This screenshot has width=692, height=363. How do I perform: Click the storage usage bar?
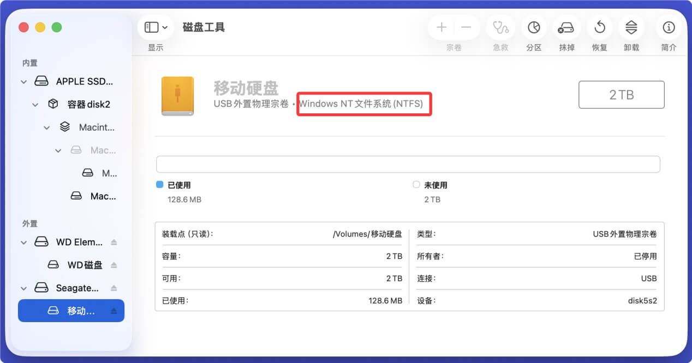408,164
